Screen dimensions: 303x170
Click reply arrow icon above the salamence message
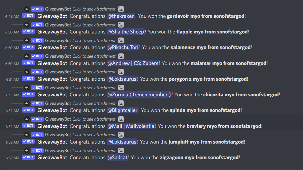(27, 40)
